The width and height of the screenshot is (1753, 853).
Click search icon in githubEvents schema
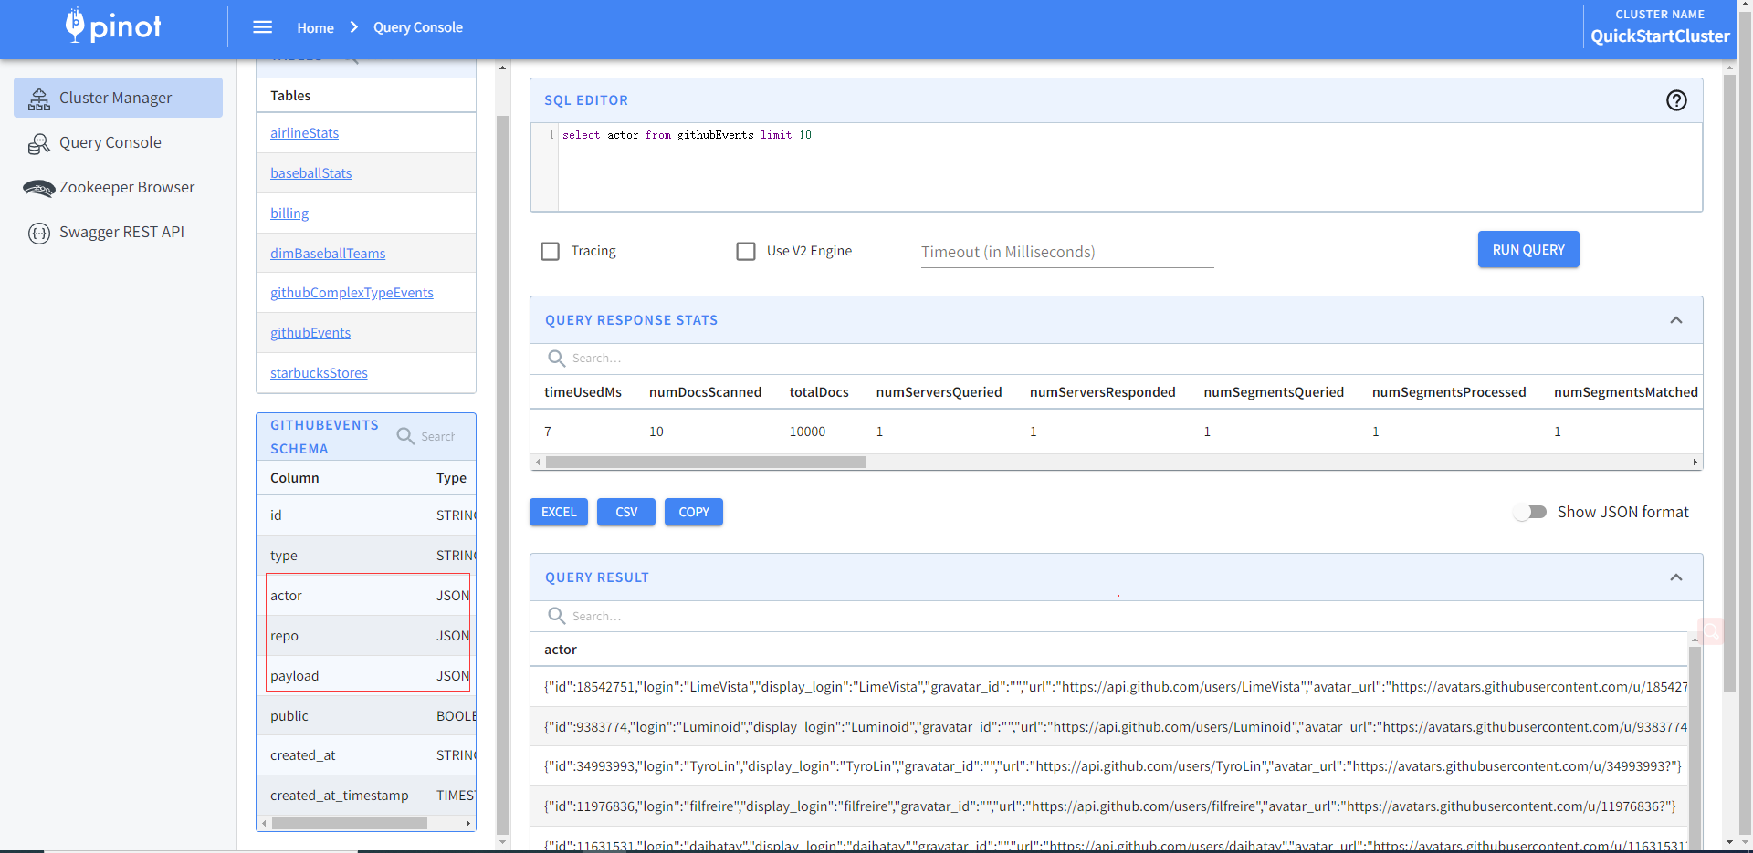tap(405, 436)
